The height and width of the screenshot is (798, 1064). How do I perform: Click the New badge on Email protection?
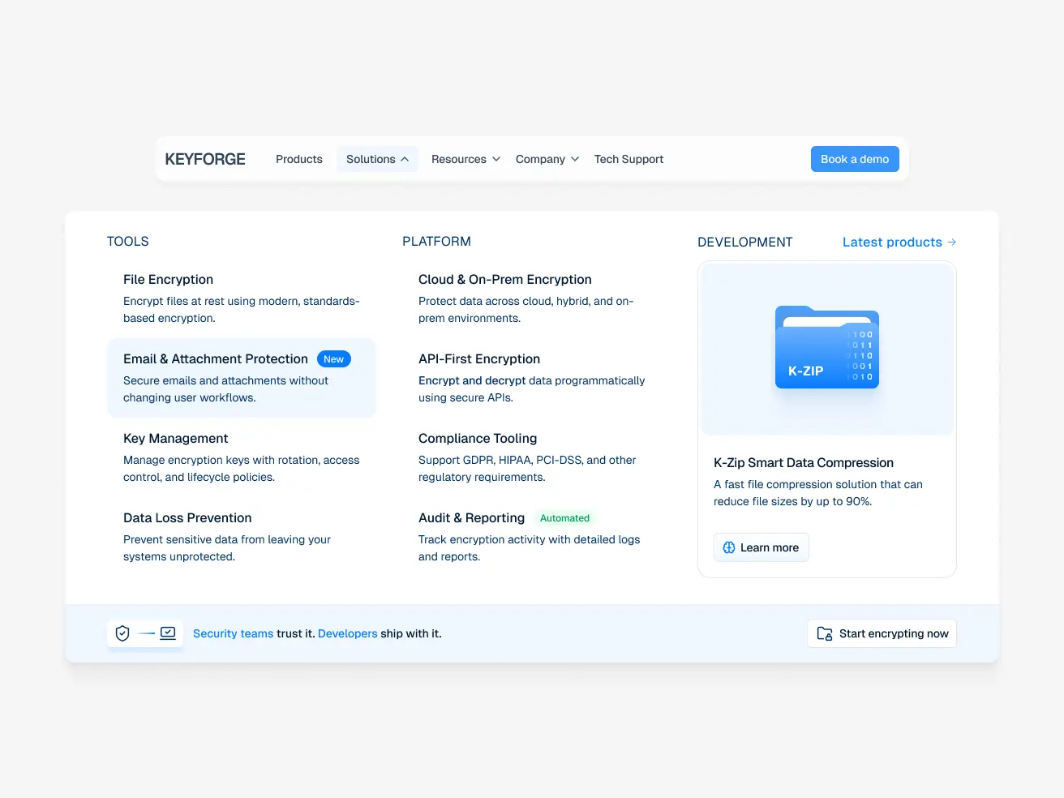coord(333,359)
